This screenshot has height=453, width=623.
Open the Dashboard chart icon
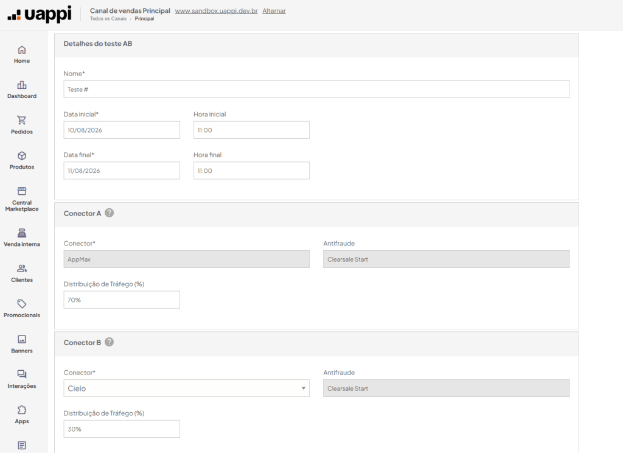click(22, 85)
